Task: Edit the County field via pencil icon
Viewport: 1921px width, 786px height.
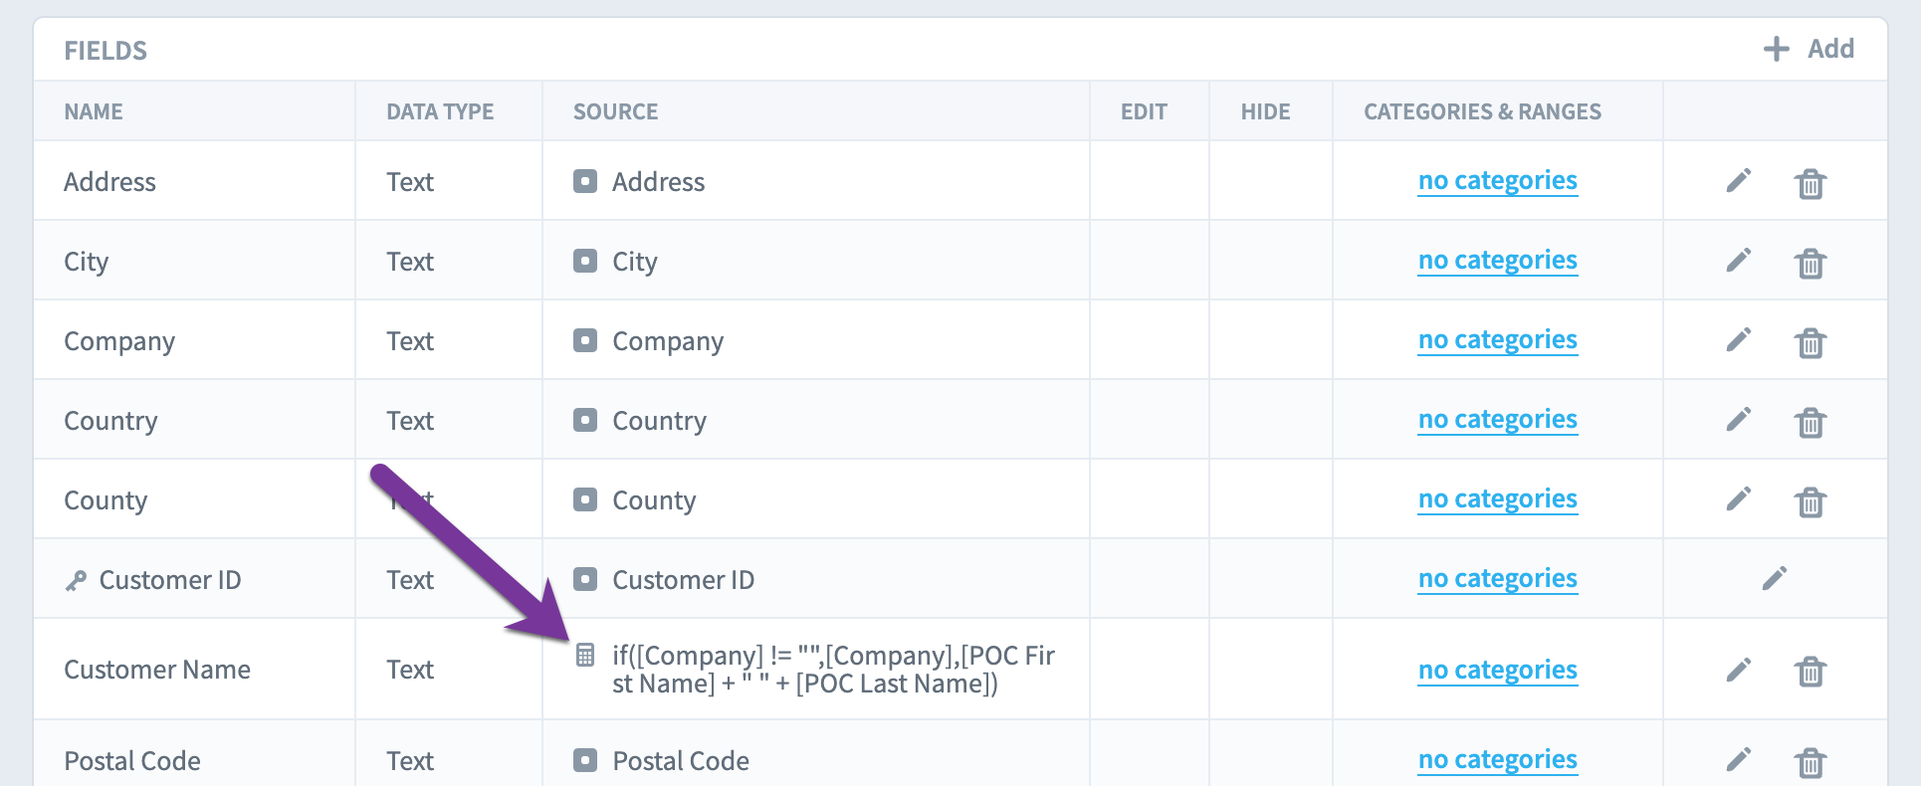Action: tap(1738, 498)
